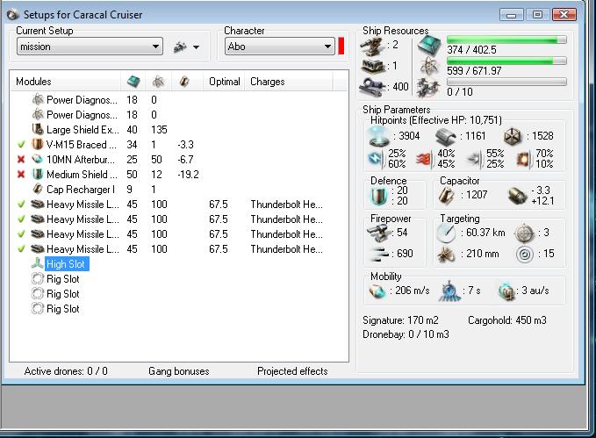Click the ship icon beside the setup dropdown
596x438 pixels.
point(180,47)
